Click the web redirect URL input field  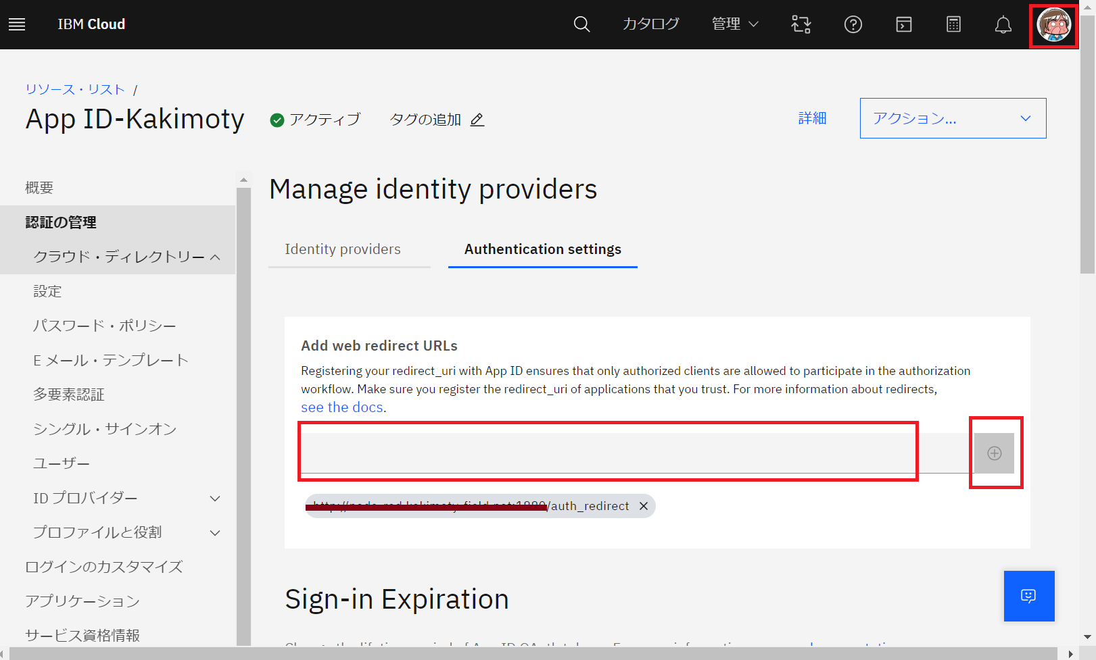tap(638, 453)
